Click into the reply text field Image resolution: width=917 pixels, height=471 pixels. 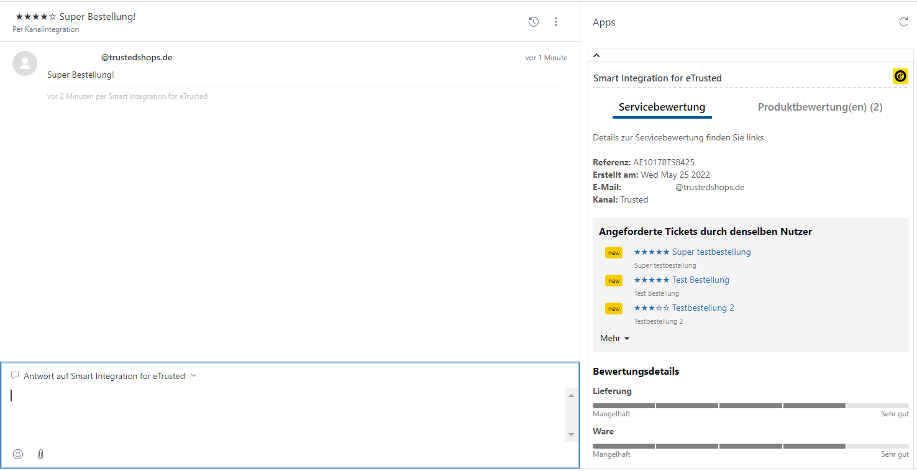[286, 413]
